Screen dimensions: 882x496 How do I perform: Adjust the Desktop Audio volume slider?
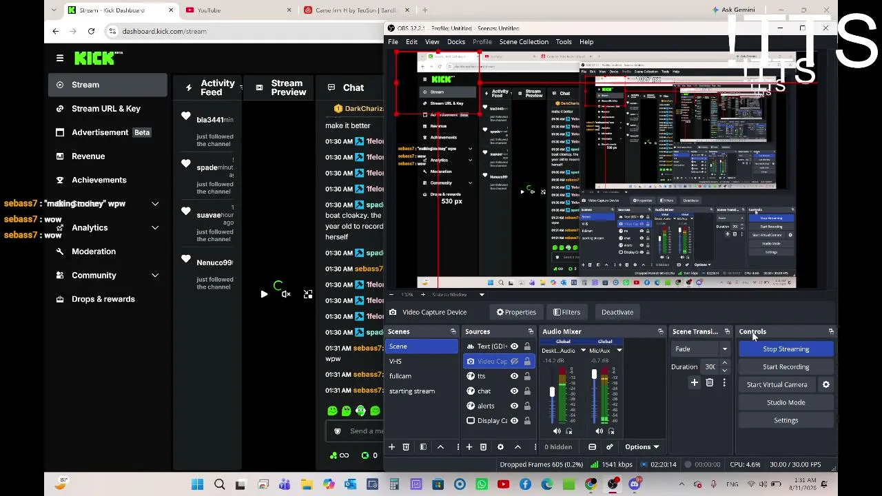(552, 393)
